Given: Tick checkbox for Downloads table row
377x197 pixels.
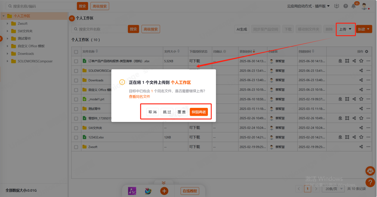Looking at the screenshot, I should pyautogui.click(x=76, y=80).
